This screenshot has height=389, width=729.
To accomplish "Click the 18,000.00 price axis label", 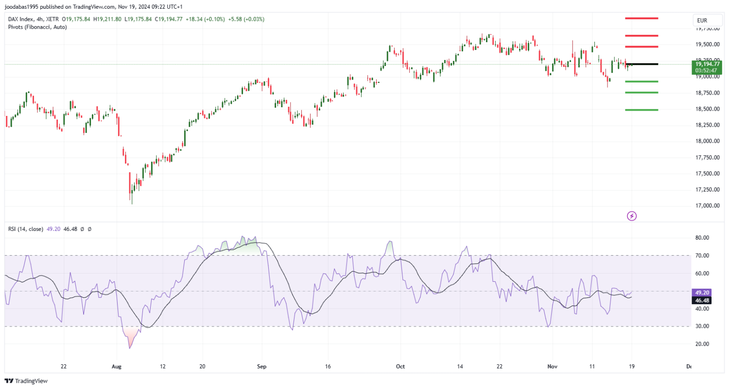I will click(x=707, y=141).
